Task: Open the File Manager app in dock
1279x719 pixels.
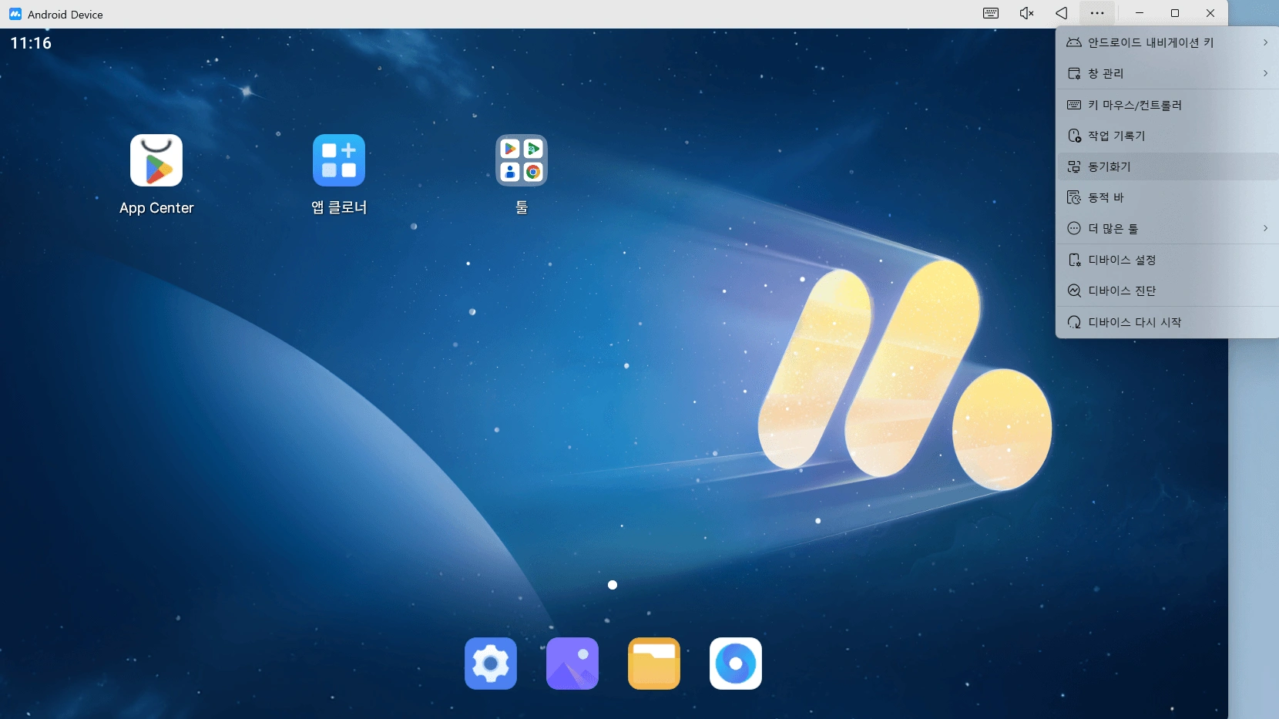Action: [654, 663]
